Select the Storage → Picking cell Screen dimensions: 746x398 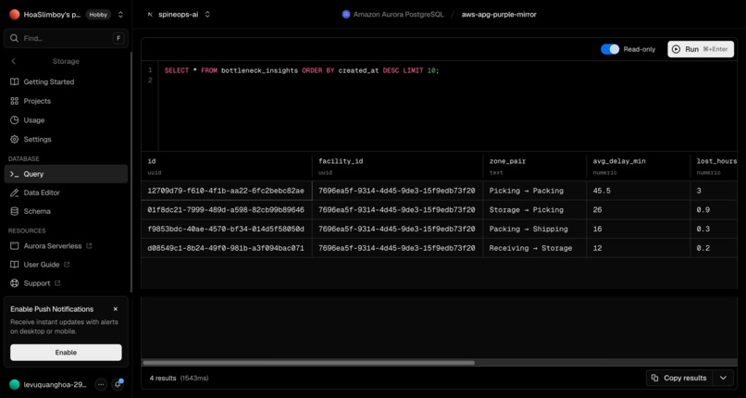(535, 210)
